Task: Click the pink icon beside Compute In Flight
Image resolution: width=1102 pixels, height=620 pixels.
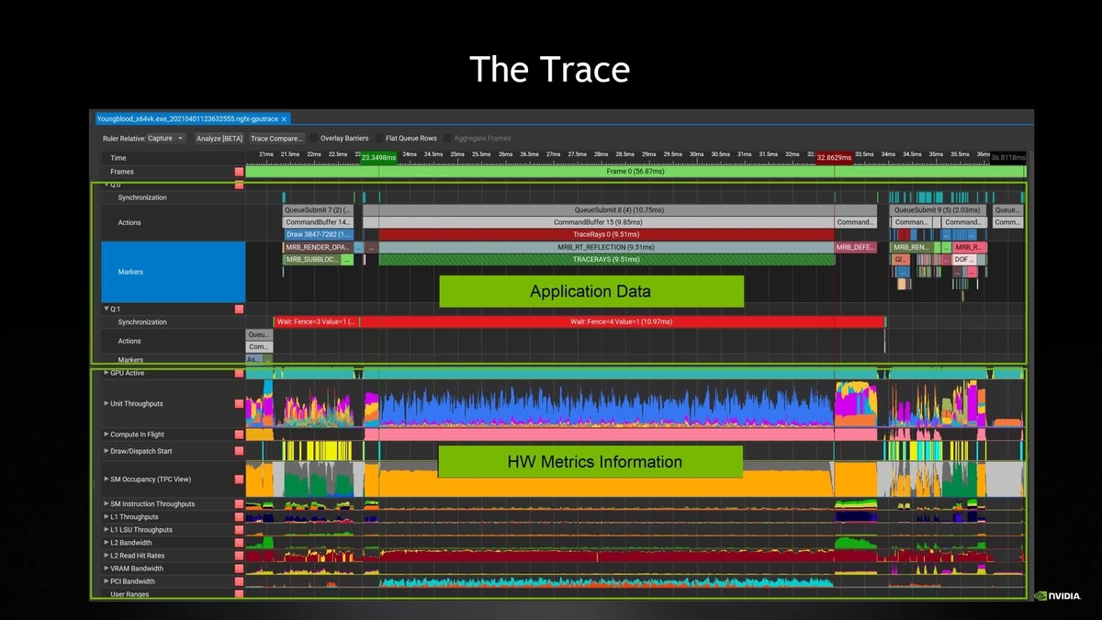Action: click(240, 434)
